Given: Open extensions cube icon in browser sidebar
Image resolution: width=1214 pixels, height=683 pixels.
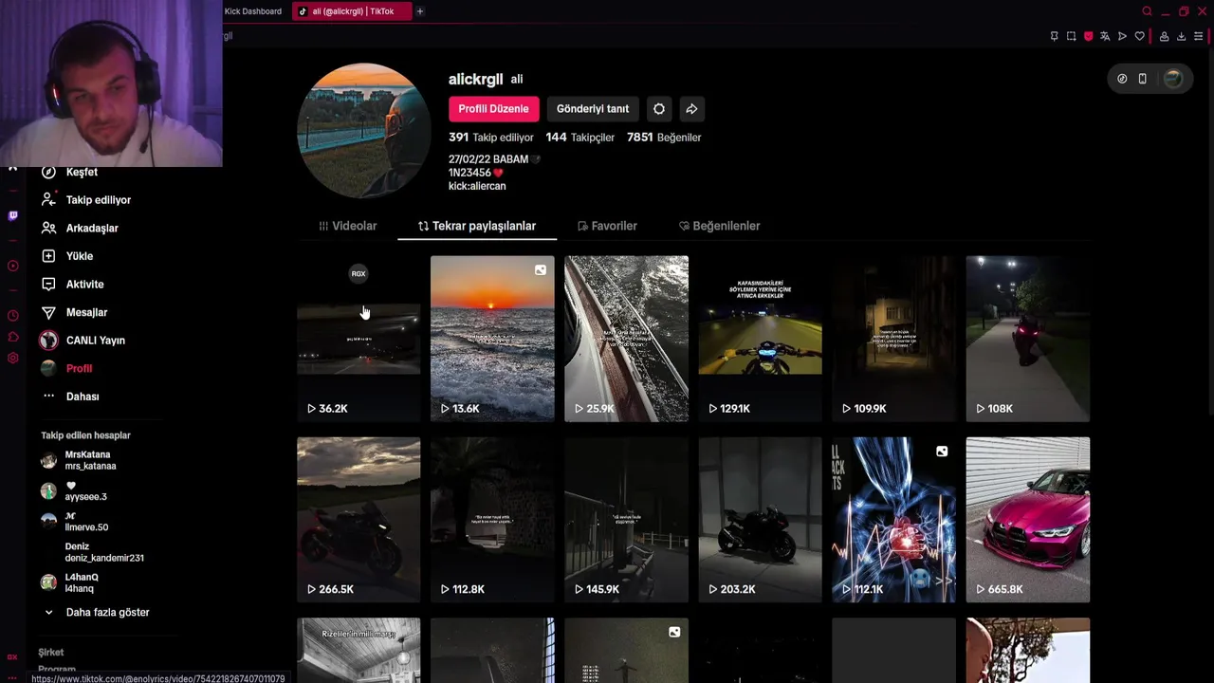Looking at the screenshot, I should coord(12,337).
